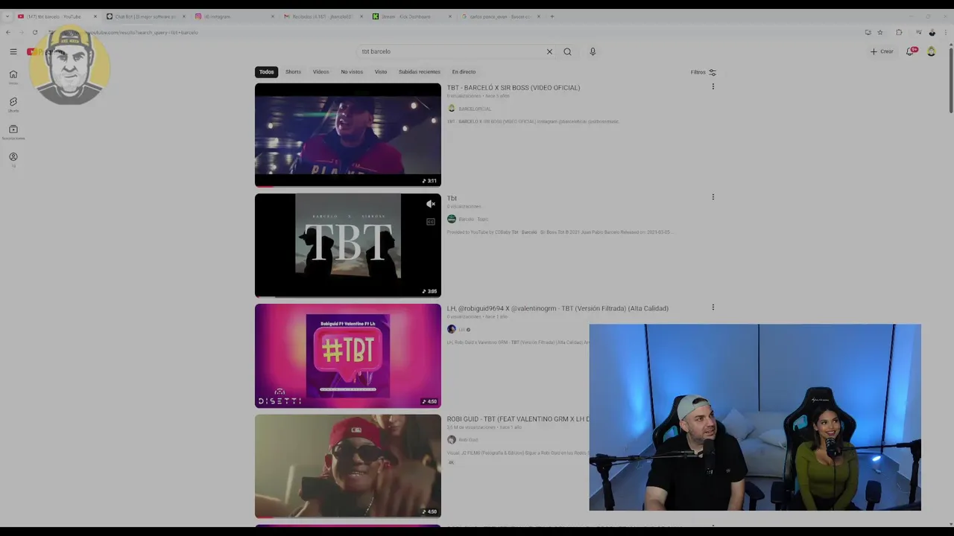This screenshot has width=954, height=536.
Task: Toggle subtitles on TBT preview thumbnail
Action: click(x=430, y=222)
